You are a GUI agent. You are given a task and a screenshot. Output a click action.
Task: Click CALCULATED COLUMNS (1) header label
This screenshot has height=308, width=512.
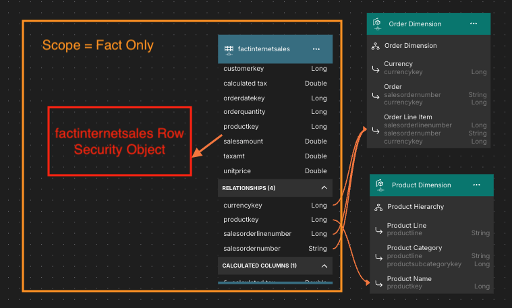259,266
